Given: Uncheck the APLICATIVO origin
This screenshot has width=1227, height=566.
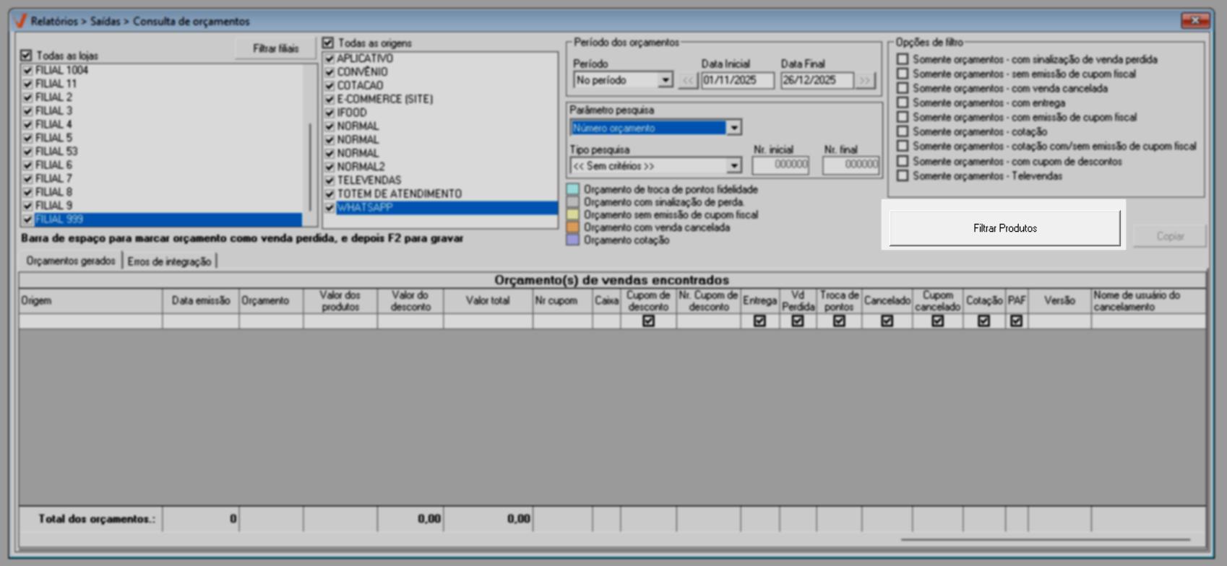Looking at the screenshot, I should pyautogui.click(x=330, y=58).
